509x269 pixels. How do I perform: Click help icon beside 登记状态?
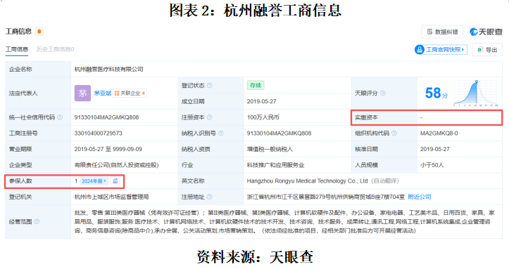click(x=209, y=86)
